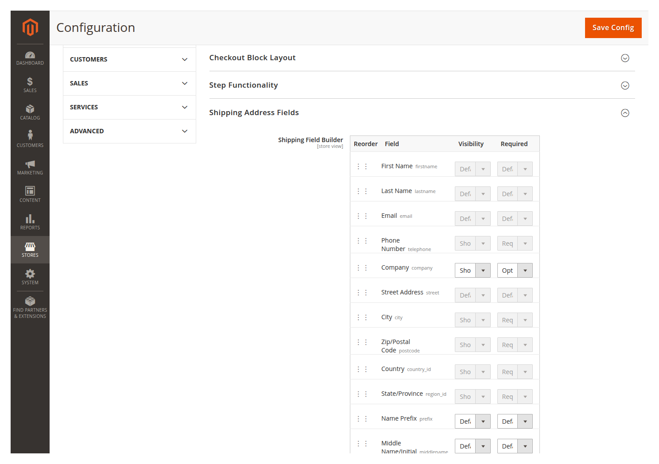Click the Save Config button
Screen dimensions: 659x464
coord(613,28)
